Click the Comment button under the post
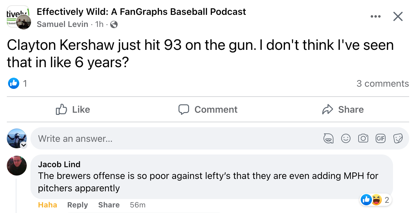Viewport: 416px width, 213px height. [208, 110]
